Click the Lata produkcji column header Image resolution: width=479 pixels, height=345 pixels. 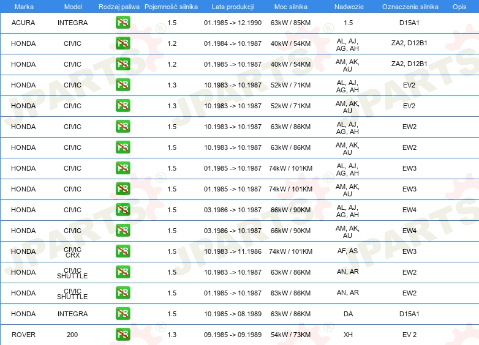(233, 7)
